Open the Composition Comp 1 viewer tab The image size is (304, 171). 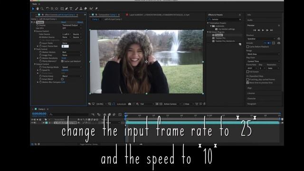(x=107, y=15)
